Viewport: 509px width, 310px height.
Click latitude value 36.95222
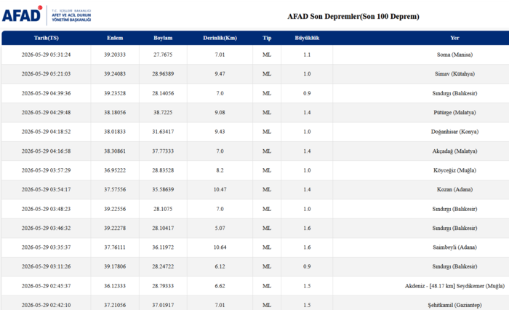coord(115,170)
